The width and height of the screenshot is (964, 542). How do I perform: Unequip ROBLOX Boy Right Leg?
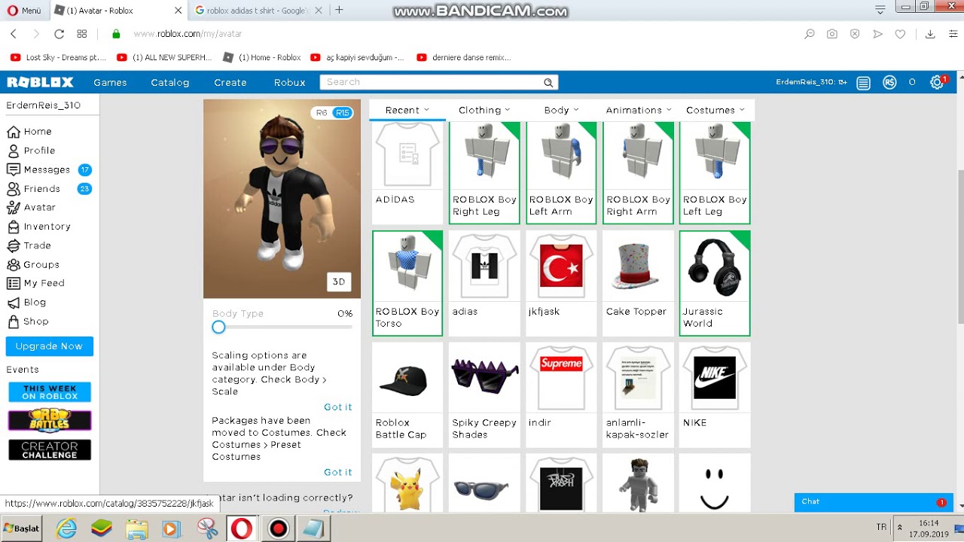pyautogui.click(x=484, y=172)
